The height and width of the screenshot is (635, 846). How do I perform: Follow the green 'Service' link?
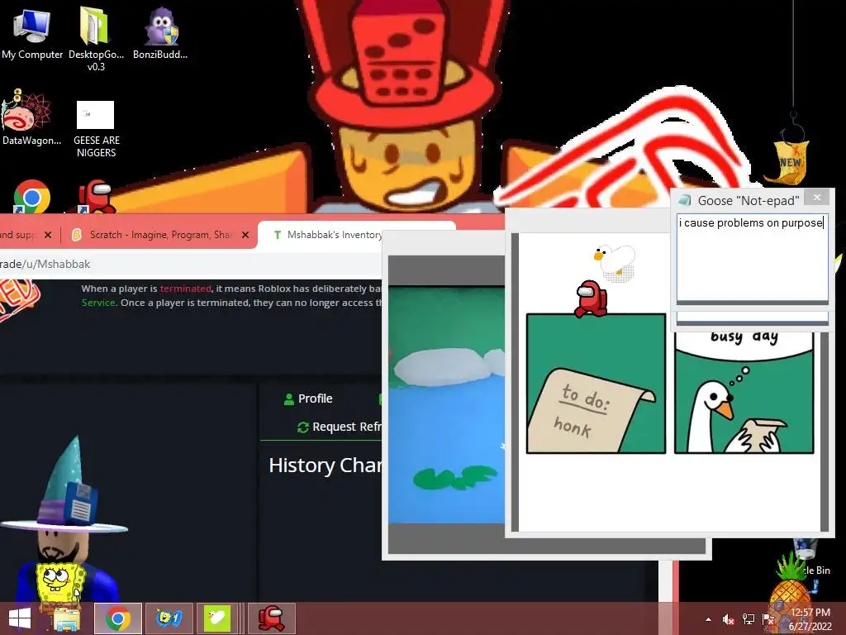[x=98, y=303]
